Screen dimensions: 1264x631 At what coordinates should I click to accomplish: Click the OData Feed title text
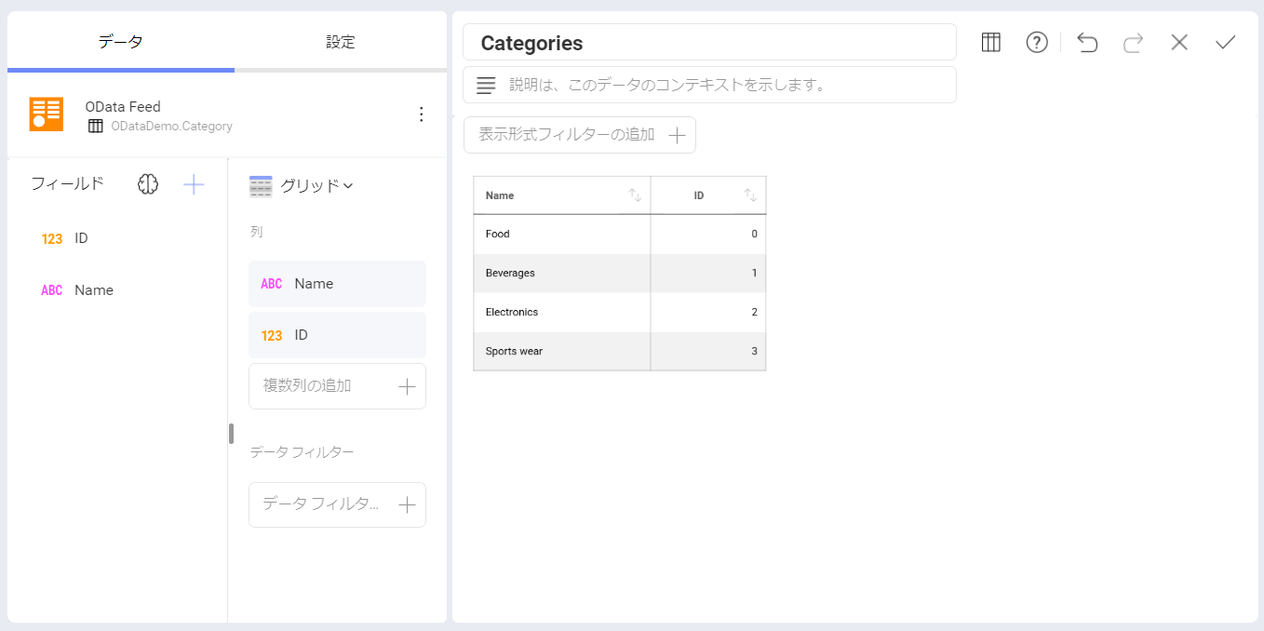[x=123, y=107]
